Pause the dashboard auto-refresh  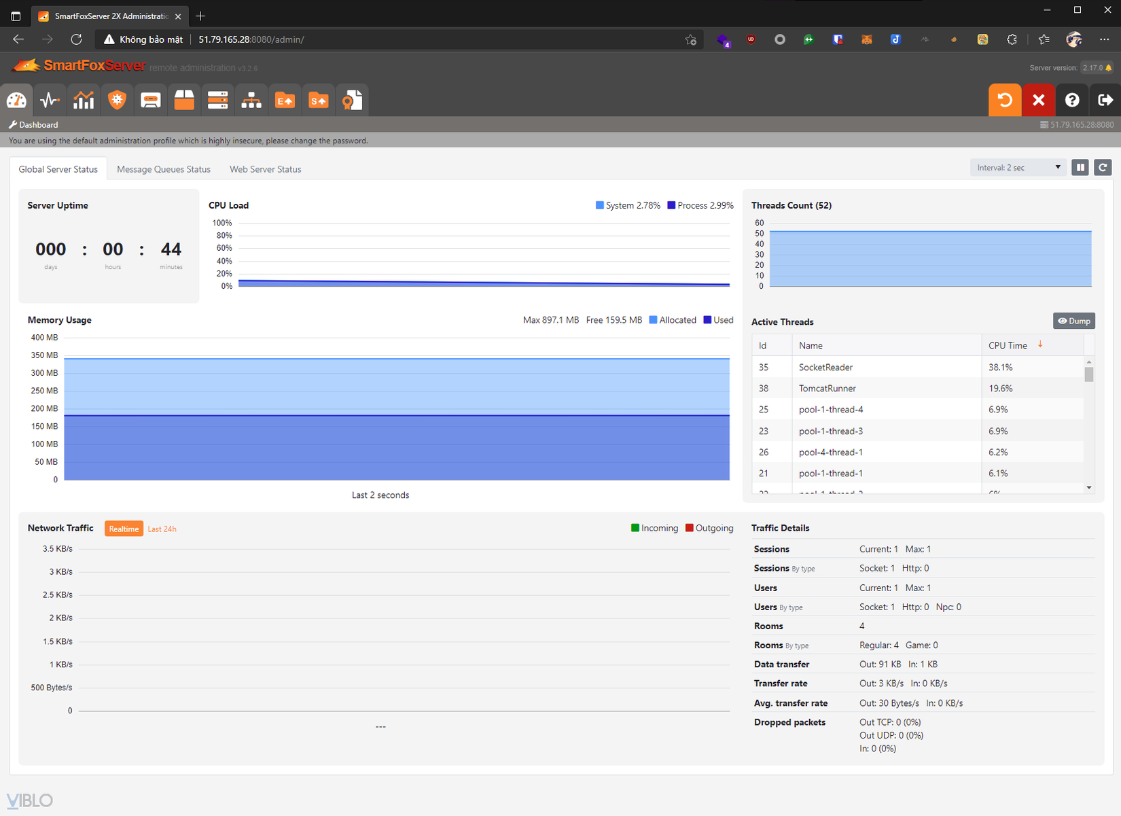[x=1080, y=168]
